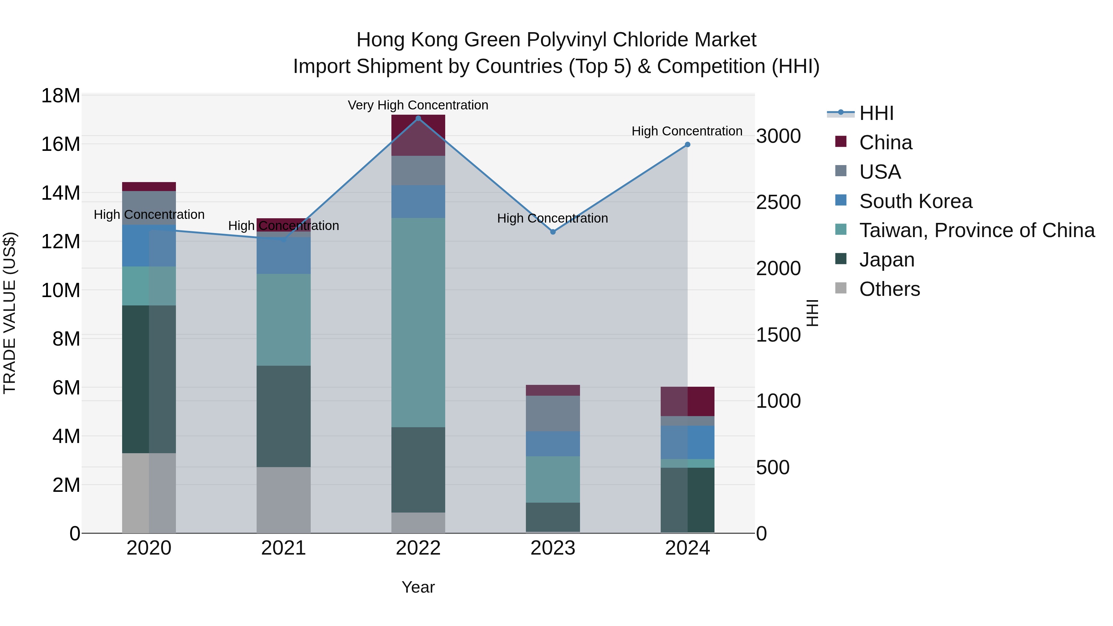1113x626 pixels.
Task: Click the rotated 'HHI' right-axis title
Action: pyautogui.click(x=813, y=313)
